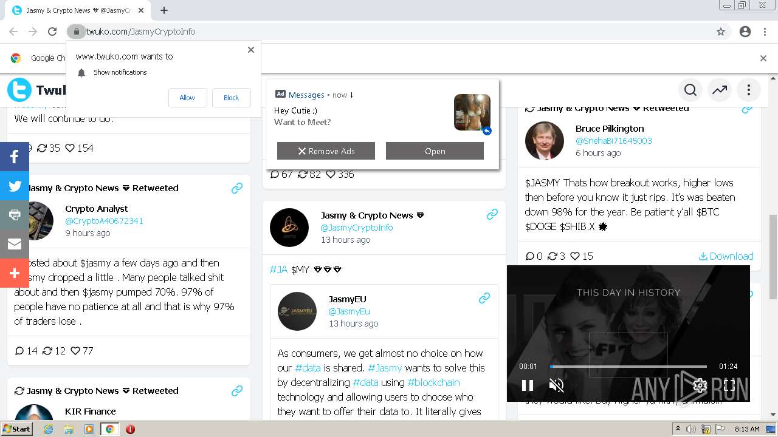Open Chrome three-dot menu
Viewport: 778px width, 437px height.
pos(765,32)
